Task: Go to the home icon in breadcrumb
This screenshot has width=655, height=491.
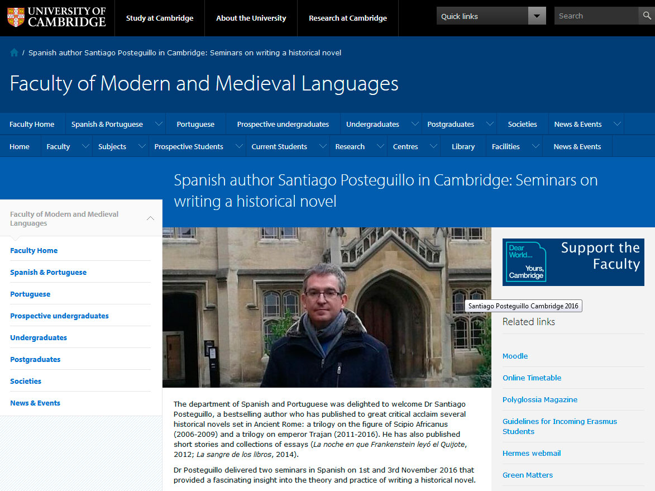Action: (x=14, y=53)
